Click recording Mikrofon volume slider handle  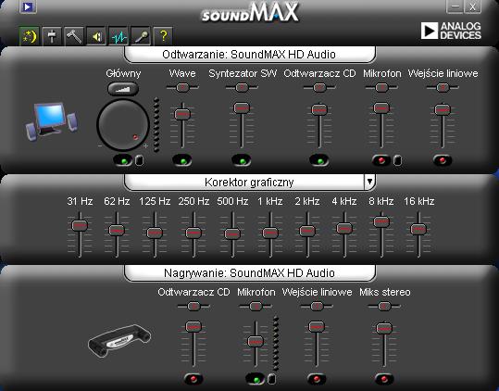[256, 341]
